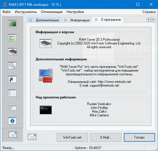This screenshot has width=158, height=151.
Task: Close the RAM window
Action: (151, 4)
